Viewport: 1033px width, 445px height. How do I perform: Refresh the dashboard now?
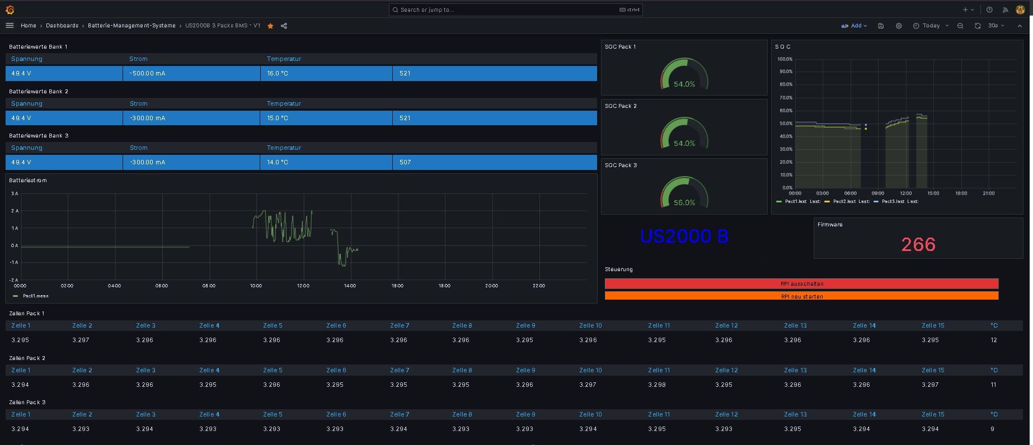(x=978, y=26)
